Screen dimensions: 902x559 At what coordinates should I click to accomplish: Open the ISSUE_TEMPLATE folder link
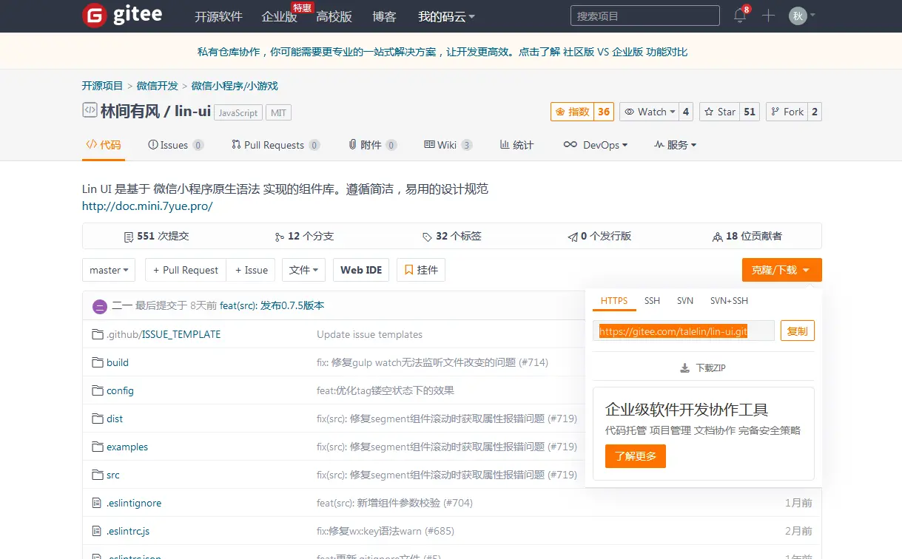pos(181,334)
